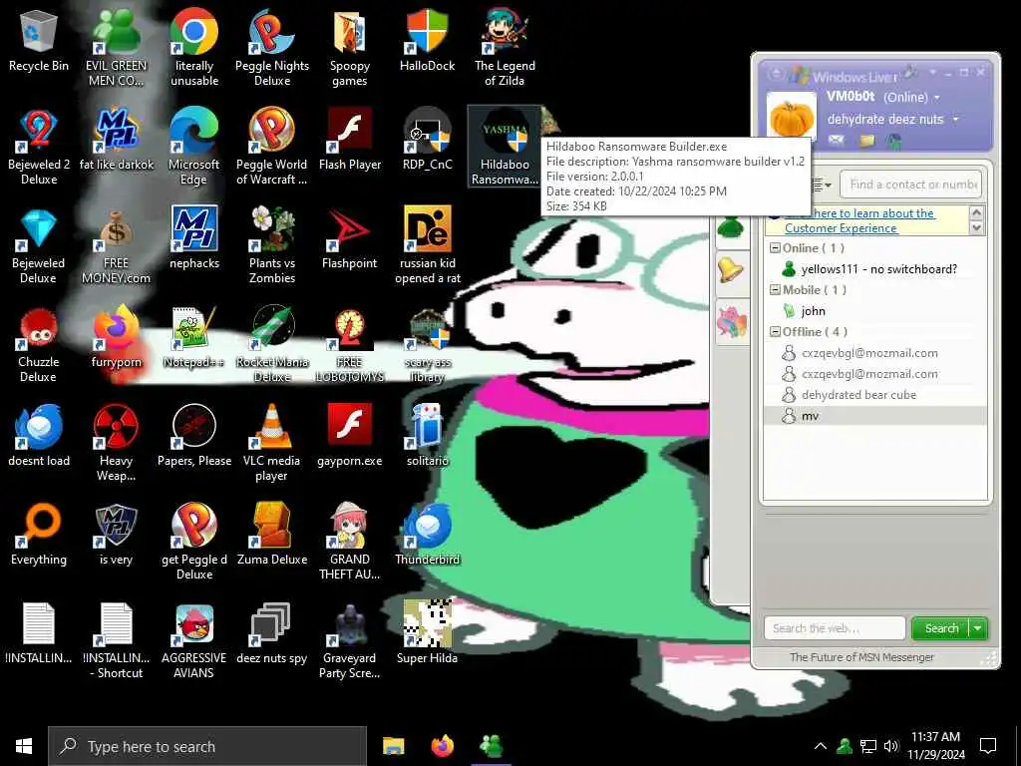This screenshot has height=766, width=1021.
Task: Open the personal message dropdown arrow
Action: [955, 120]
